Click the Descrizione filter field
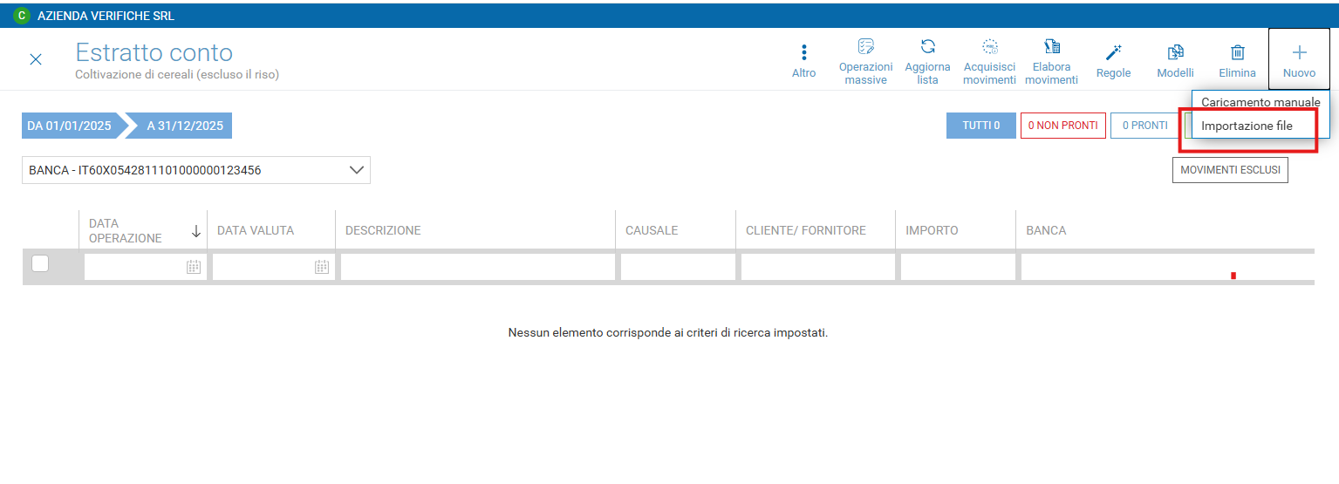This screenshot has height=484, width=1339. pos(478,267)
